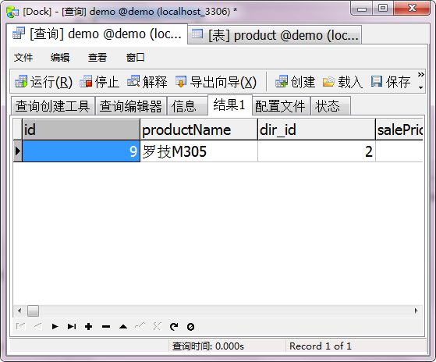Click the 解释 explain button
The width and height of the screenshot is (436, 362).
[147, 82]
